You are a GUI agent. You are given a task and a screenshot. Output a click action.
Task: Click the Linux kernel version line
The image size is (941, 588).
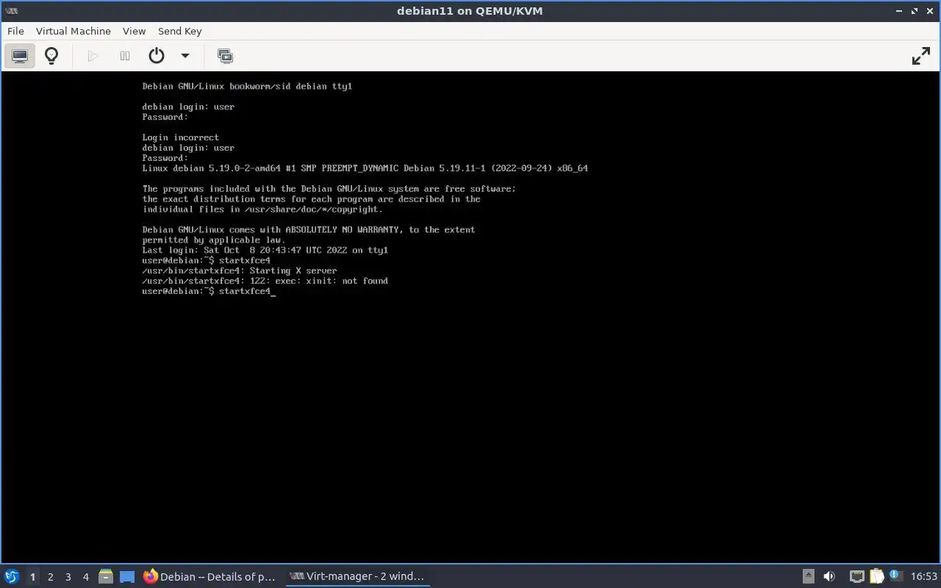365,168
